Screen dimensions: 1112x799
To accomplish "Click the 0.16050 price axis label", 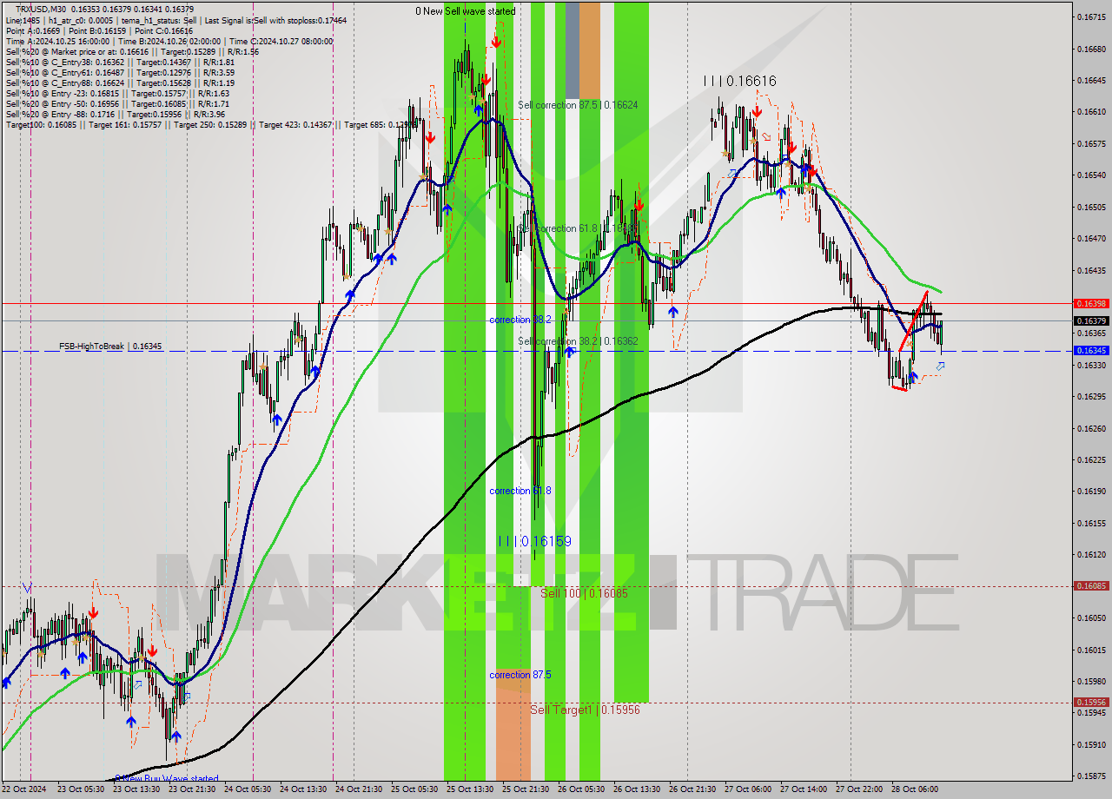I will (1091, 618).
